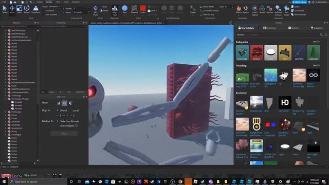Toggle the Collisions checkbox

click(x=44, y=10)
